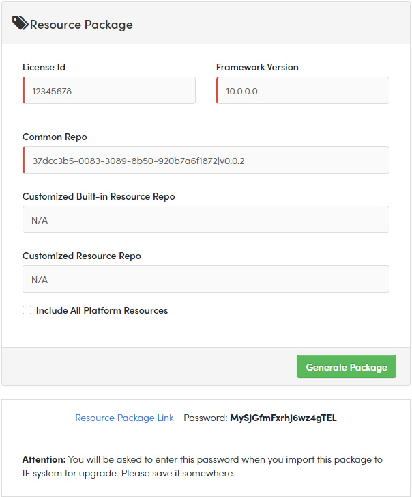Focus the License Id input field
Image resolution: width=412 pixels, height=497 pixels.
[x=109, y=90]
